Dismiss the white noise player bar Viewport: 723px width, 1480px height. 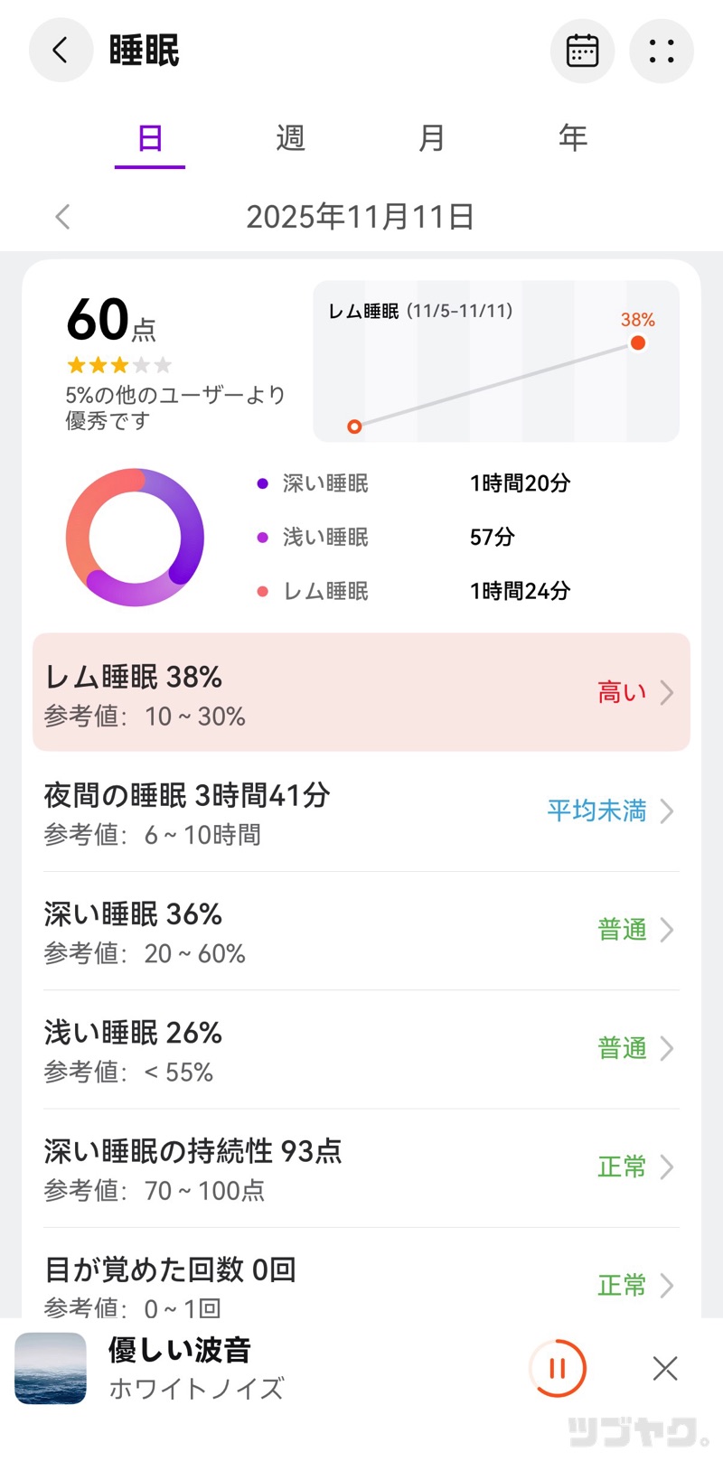tap(665, 1368)
